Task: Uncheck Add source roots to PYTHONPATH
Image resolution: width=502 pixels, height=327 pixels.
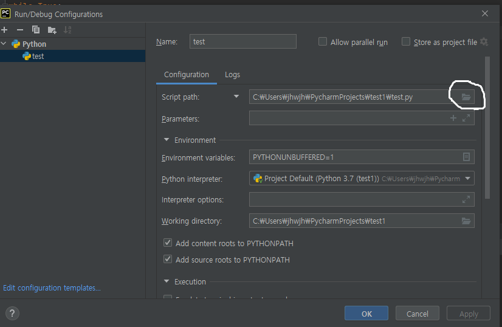Action: coord(168,259)
